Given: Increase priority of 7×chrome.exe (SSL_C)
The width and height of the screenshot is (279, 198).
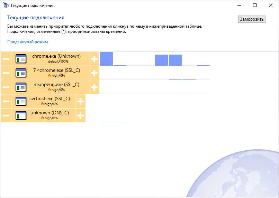Looking at the screenshot, I should pos(94,73).
